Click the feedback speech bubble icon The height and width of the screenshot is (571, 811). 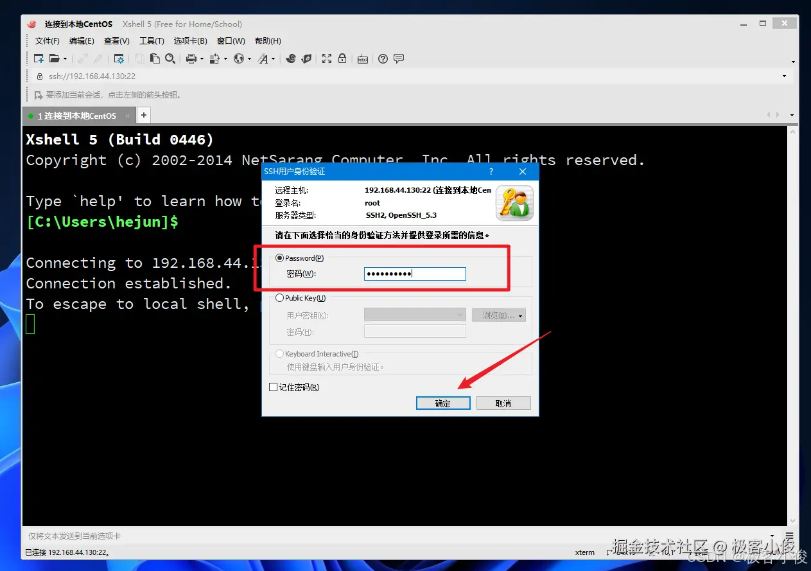[x=399, y=58]
